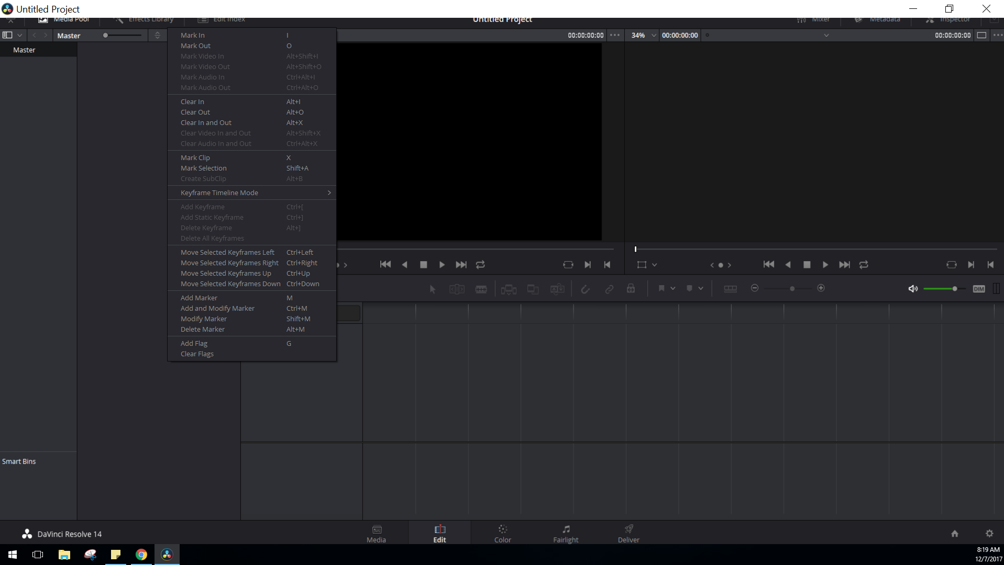Click source viewer three-dot options menu
This screenshot has height=565, width=1004.
[x=615, y=35]
